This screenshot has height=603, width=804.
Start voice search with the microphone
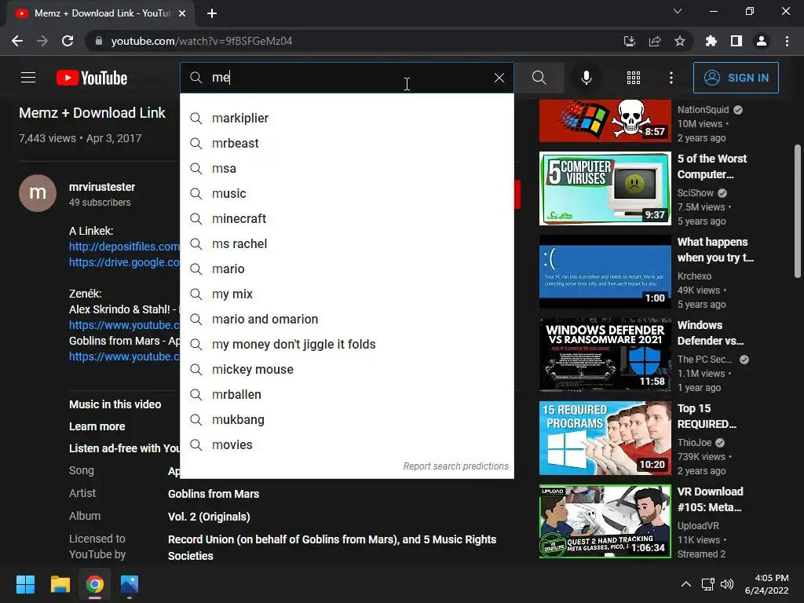[x=586, y=78]
